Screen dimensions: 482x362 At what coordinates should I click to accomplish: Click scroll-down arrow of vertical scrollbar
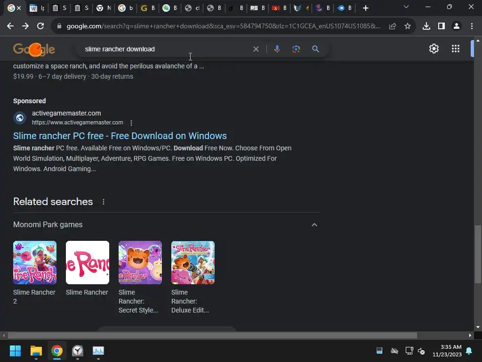coord(478,327)
